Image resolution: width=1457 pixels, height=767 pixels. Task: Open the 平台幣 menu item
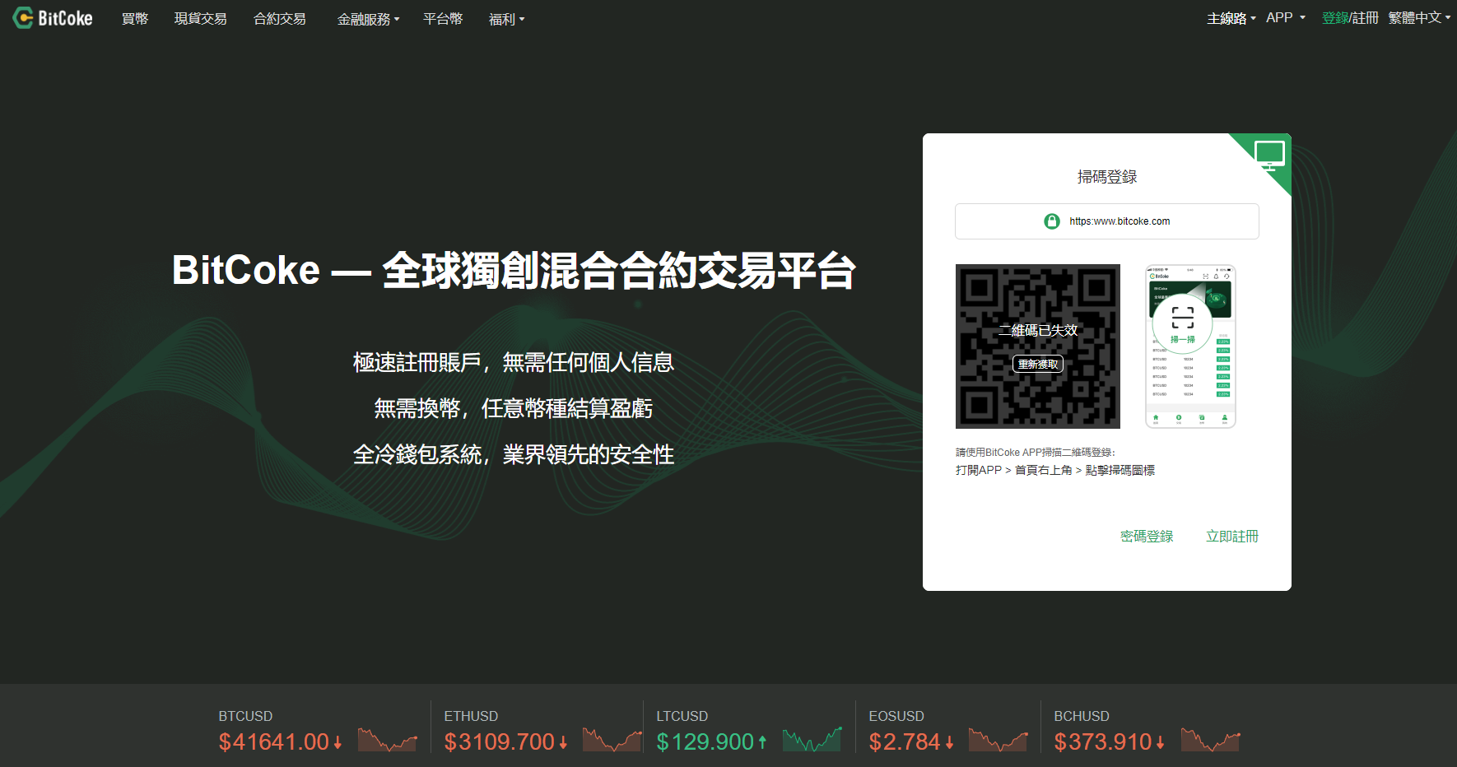point(443,19)
